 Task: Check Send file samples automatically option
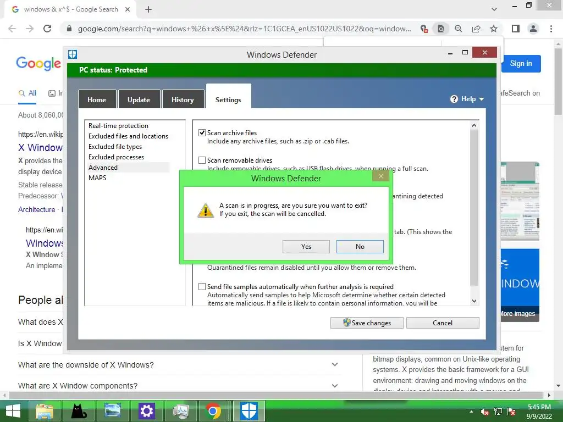coord(202,286)
